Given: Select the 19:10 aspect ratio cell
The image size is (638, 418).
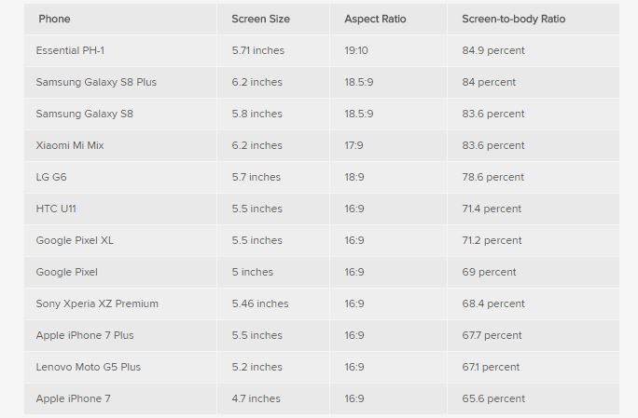Looking at the screenshot, I should point(356,50).
